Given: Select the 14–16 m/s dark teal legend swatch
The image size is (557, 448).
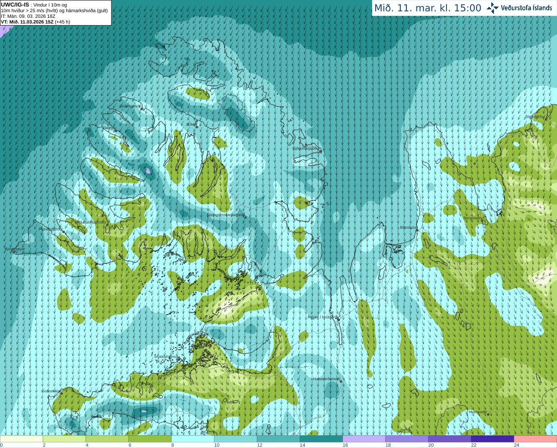Looking at the screenshot, I should click(322, 439).
